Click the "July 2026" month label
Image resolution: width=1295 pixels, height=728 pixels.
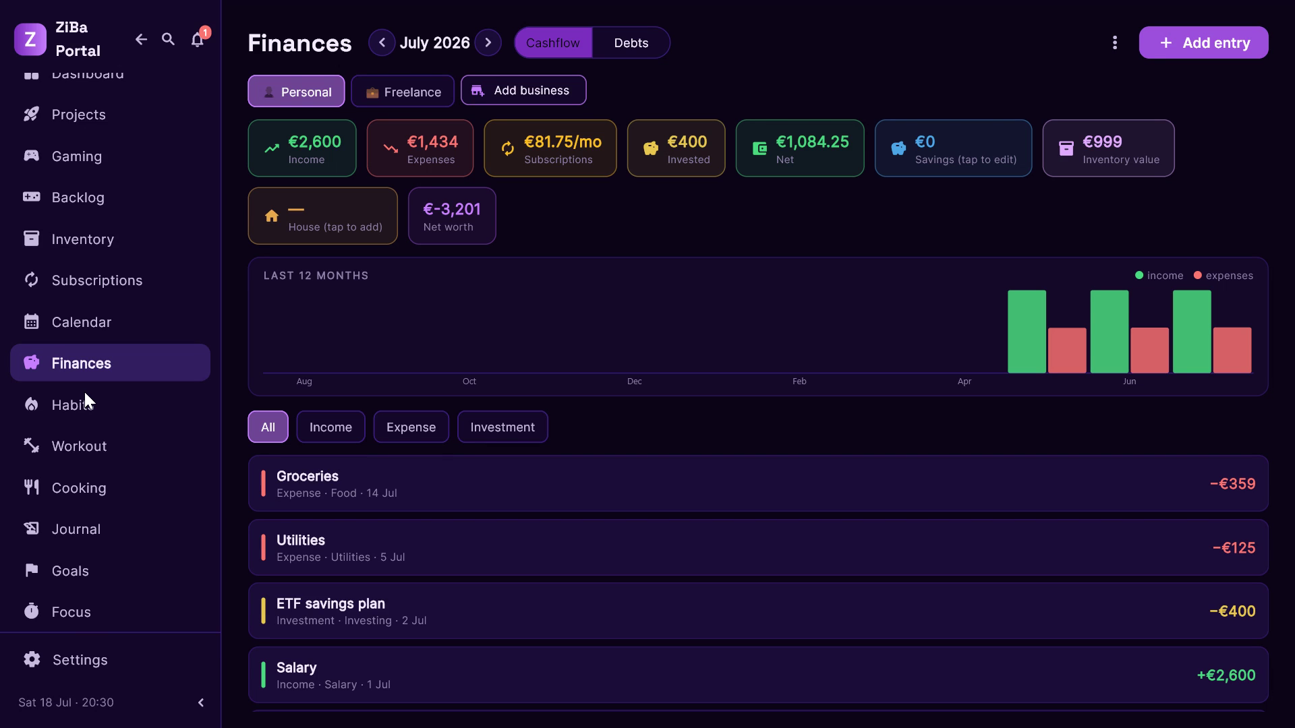434,42
